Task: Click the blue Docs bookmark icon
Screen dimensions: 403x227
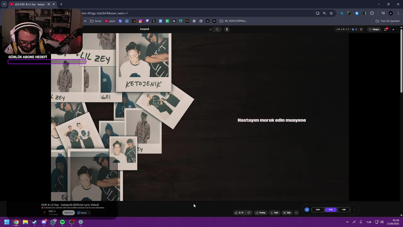Action: (x=161, y=21)
